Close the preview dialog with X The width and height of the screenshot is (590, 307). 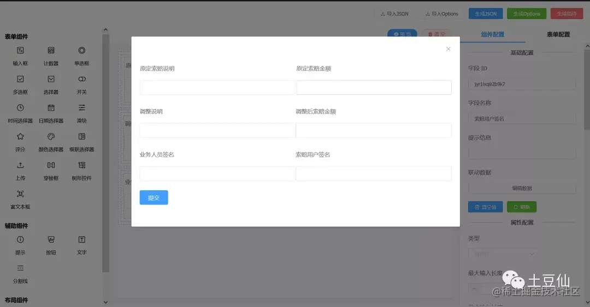tap(448, 49)
